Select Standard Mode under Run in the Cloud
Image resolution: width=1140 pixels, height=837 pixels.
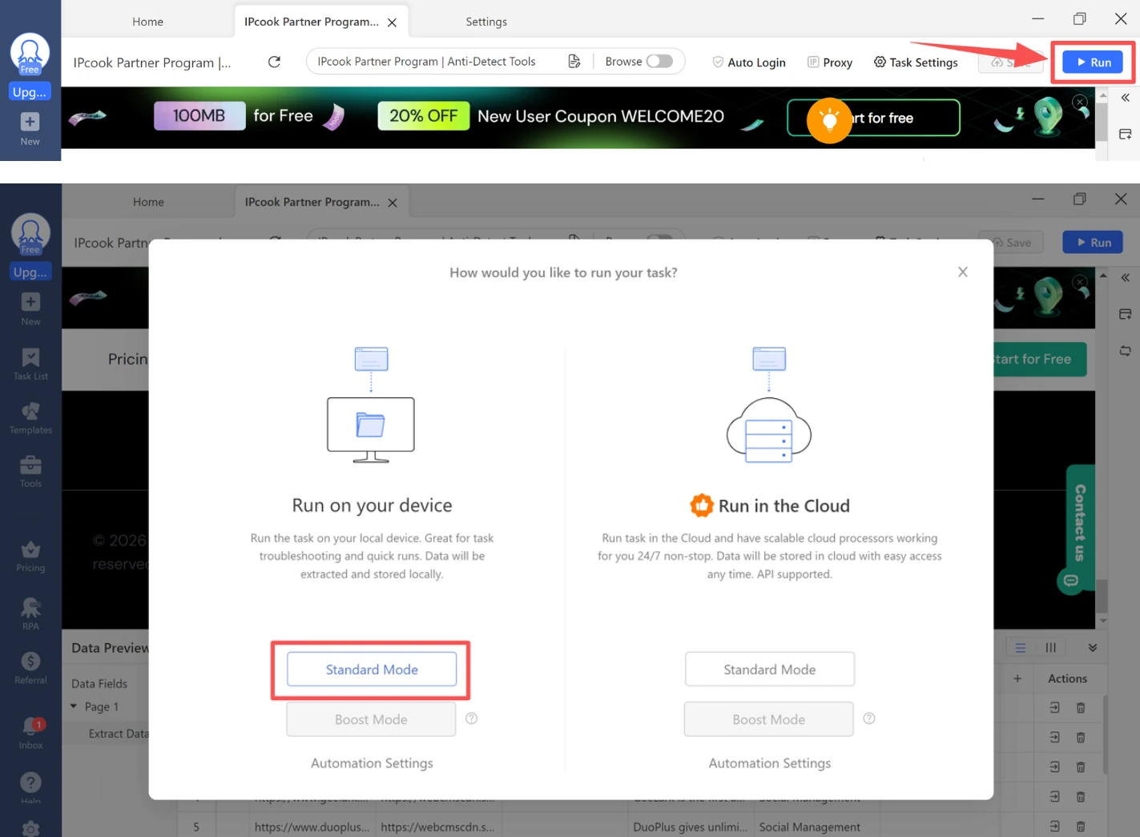(769, 670)
